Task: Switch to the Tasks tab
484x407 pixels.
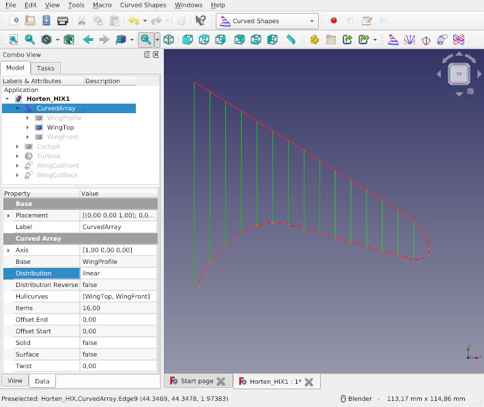Action: (45, 68)
